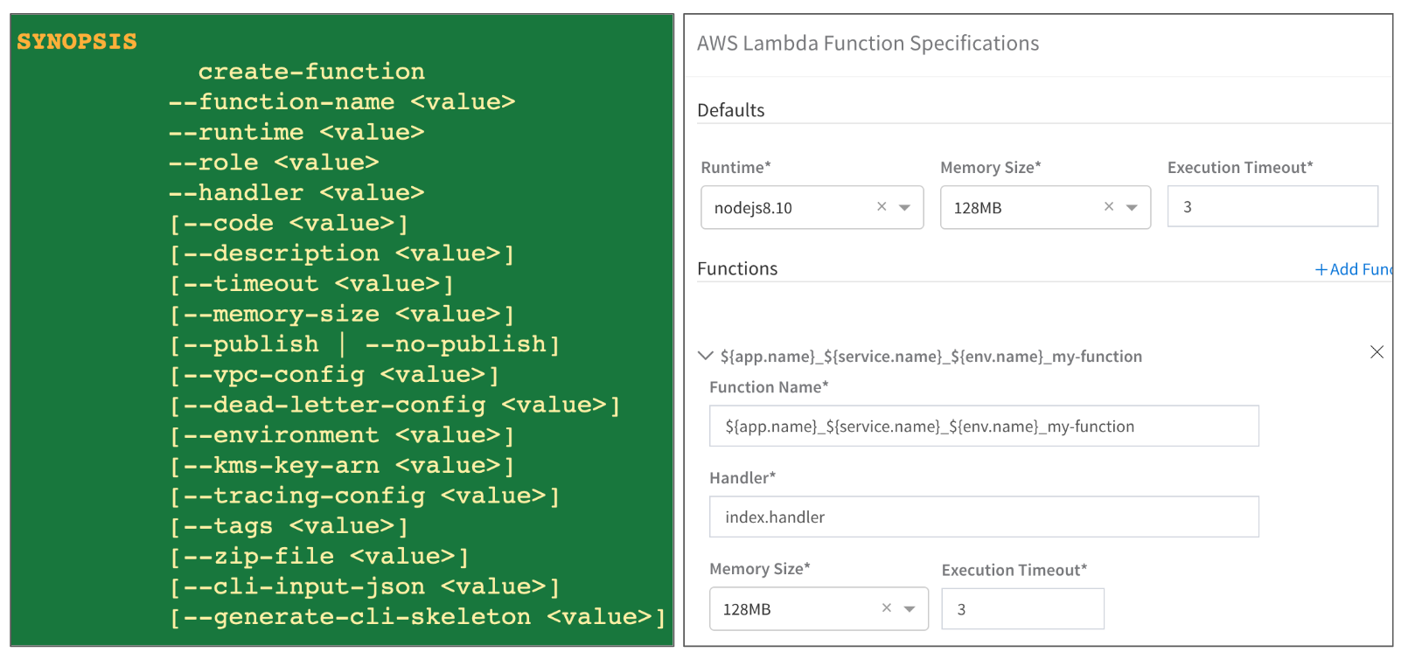The width and height of the screenshot is (1401, 659).
Task: Click the --publish | --no-publish line
Action: click(365, 343)
